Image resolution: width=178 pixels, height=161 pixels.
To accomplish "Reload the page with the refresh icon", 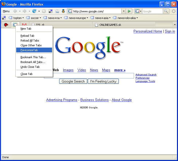I will click(x=34, y=11).
